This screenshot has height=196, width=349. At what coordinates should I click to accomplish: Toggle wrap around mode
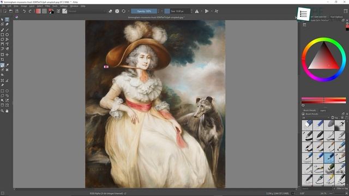click(x=216, y=11)
